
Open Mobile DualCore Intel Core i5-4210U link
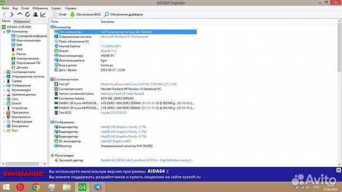[x=139, y=84]
